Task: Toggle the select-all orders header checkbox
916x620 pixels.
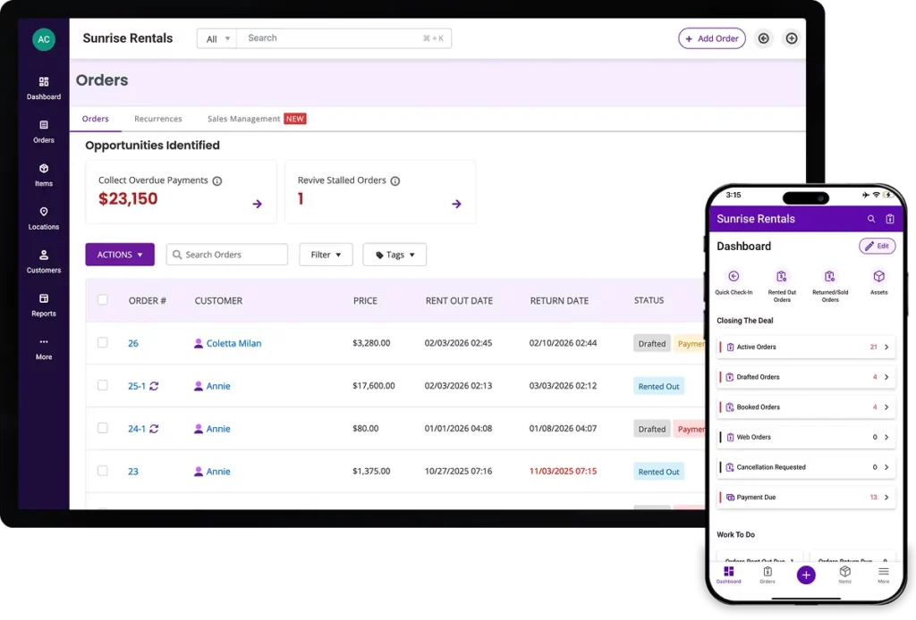Action: (x=103, y=300)
